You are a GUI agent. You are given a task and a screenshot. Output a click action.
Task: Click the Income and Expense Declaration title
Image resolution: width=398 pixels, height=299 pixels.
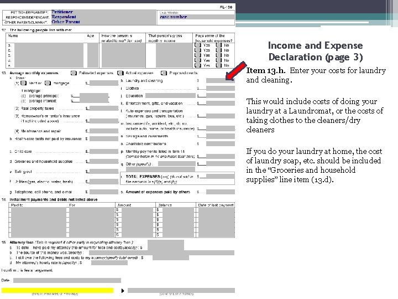(316, 51)
